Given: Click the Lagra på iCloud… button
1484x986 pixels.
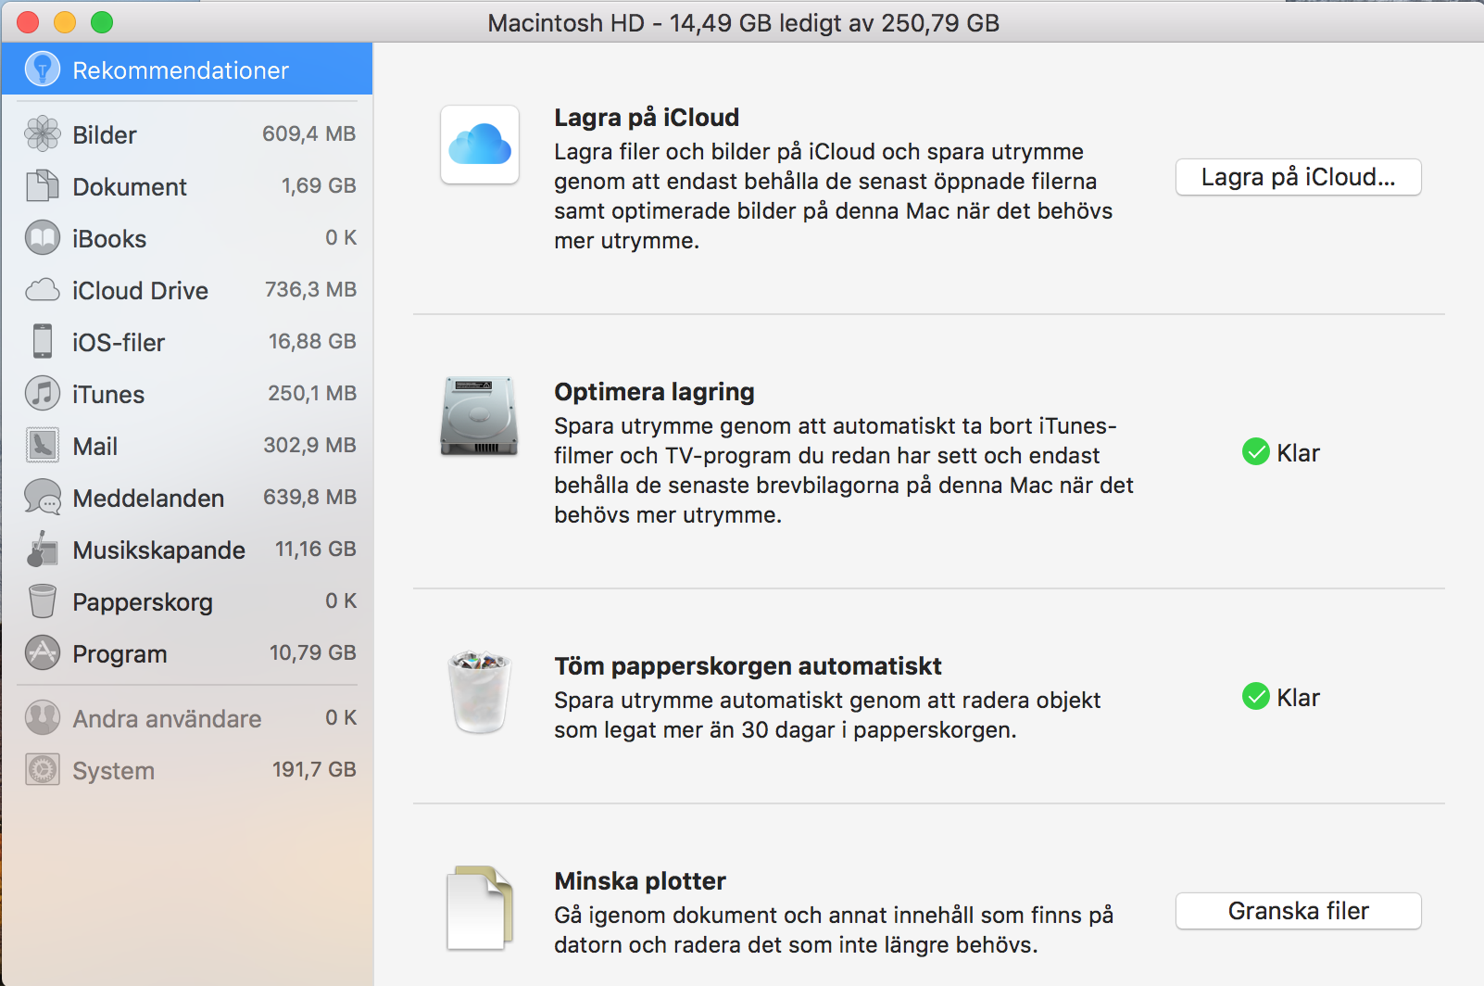Looking at the screenshot, I should [1298, 177].
